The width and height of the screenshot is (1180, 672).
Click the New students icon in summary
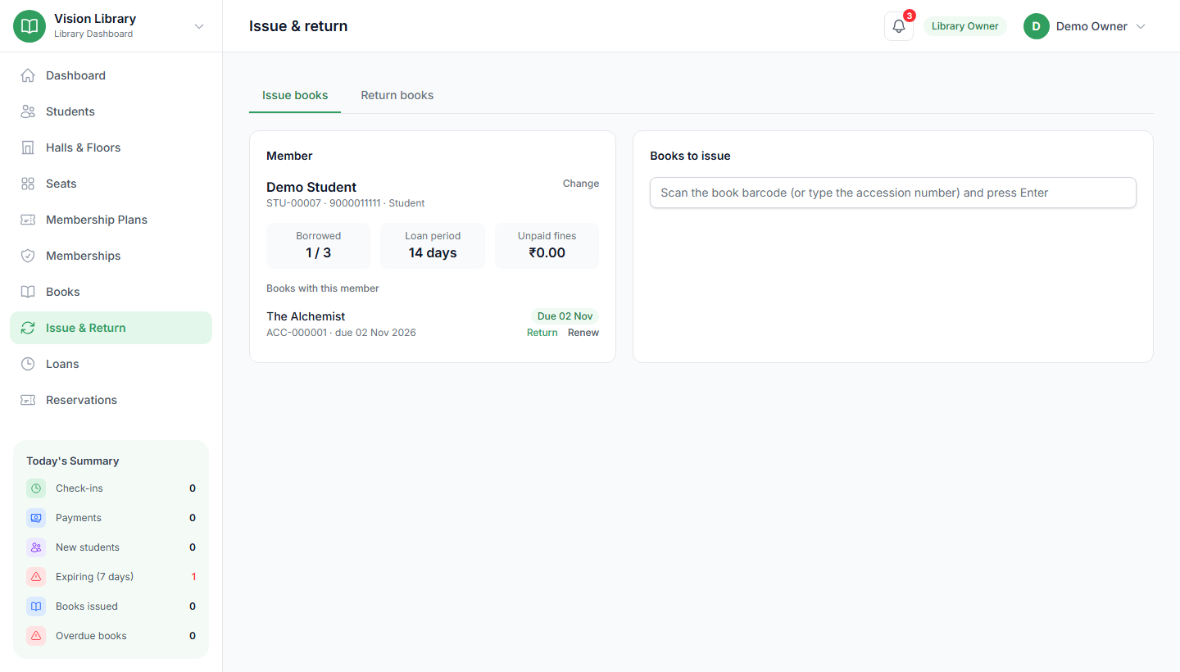pos(36,547)
